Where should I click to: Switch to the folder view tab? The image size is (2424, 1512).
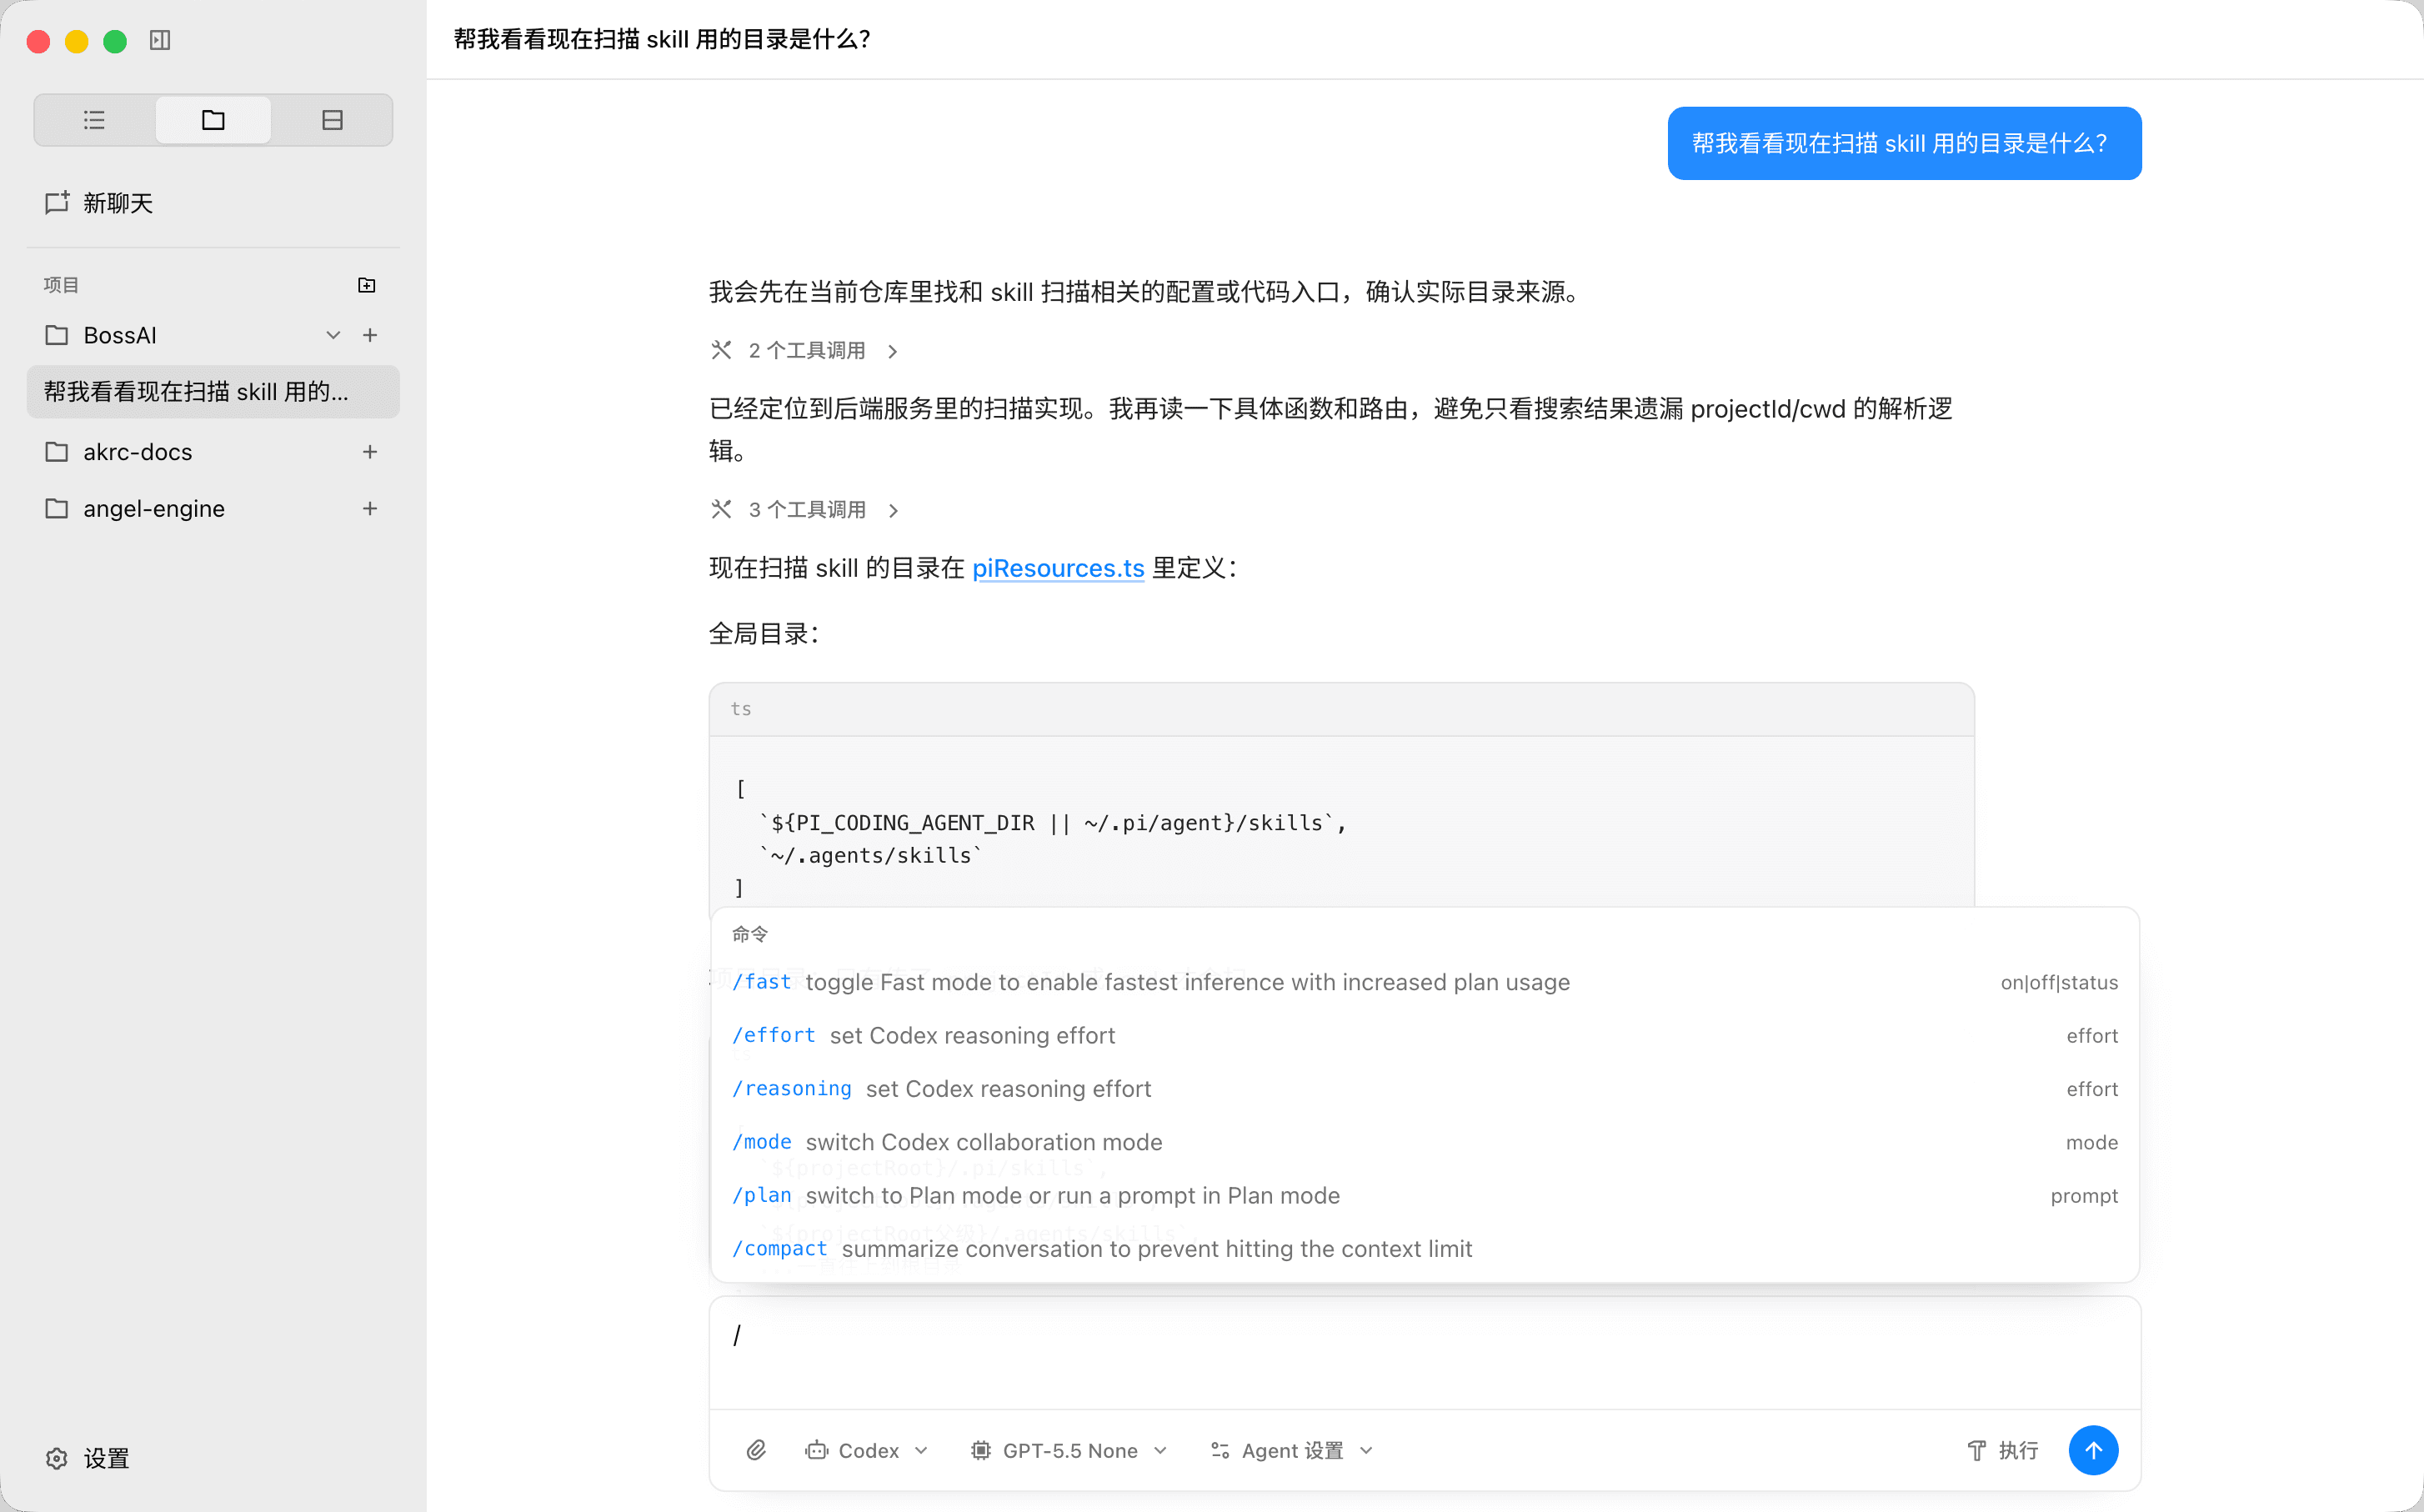point(213,120)
